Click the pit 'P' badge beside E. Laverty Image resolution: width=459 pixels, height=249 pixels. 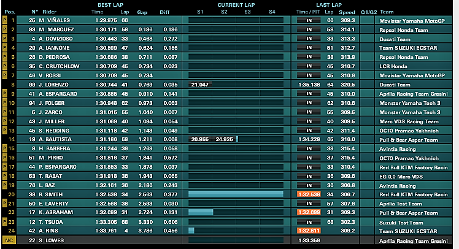point(5,204)
